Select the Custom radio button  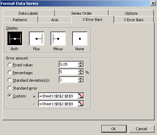(10, 96)
